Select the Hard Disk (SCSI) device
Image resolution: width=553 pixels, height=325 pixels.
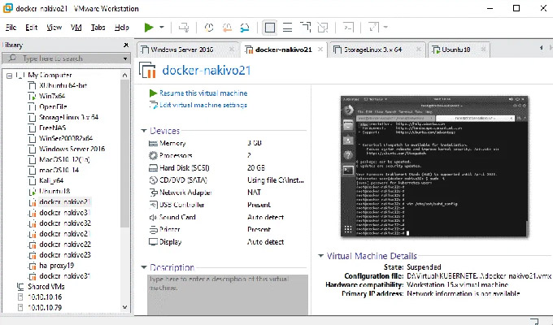coord(227,168)
